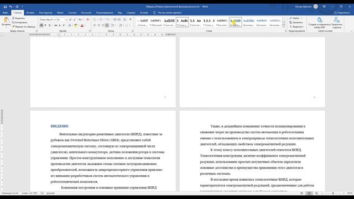Click Заменить (Replace) button
Screen dimensions: 354x199
coord(296,22)
